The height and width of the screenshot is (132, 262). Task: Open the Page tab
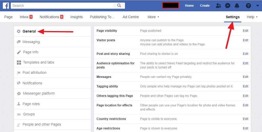point(8,17)
